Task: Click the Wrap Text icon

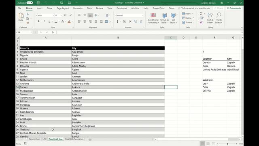Action: [x=107, y=15]
